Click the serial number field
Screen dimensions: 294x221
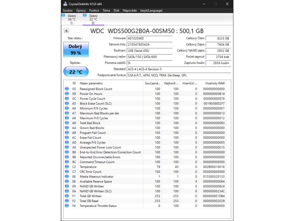pos(149,45)
